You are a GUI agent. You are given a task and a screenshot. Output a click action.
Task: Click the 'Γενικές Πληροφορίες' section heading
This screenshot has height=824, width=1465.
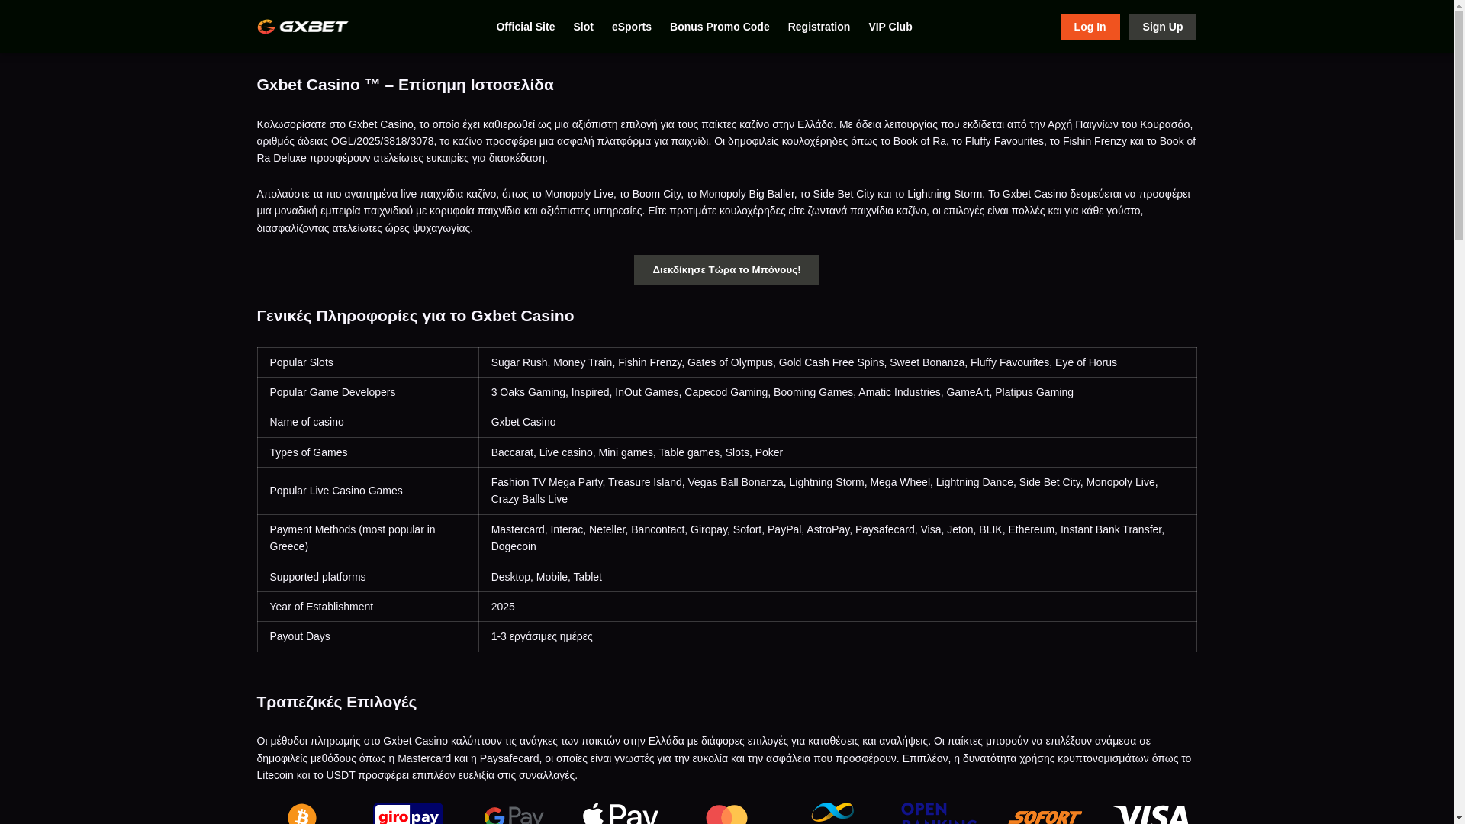(415, 315)
